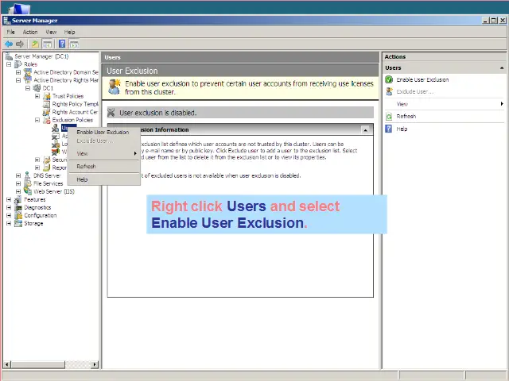Click the Back arrow toolbar icon
This screenshot has width=509, height=381.
point(9,44)
